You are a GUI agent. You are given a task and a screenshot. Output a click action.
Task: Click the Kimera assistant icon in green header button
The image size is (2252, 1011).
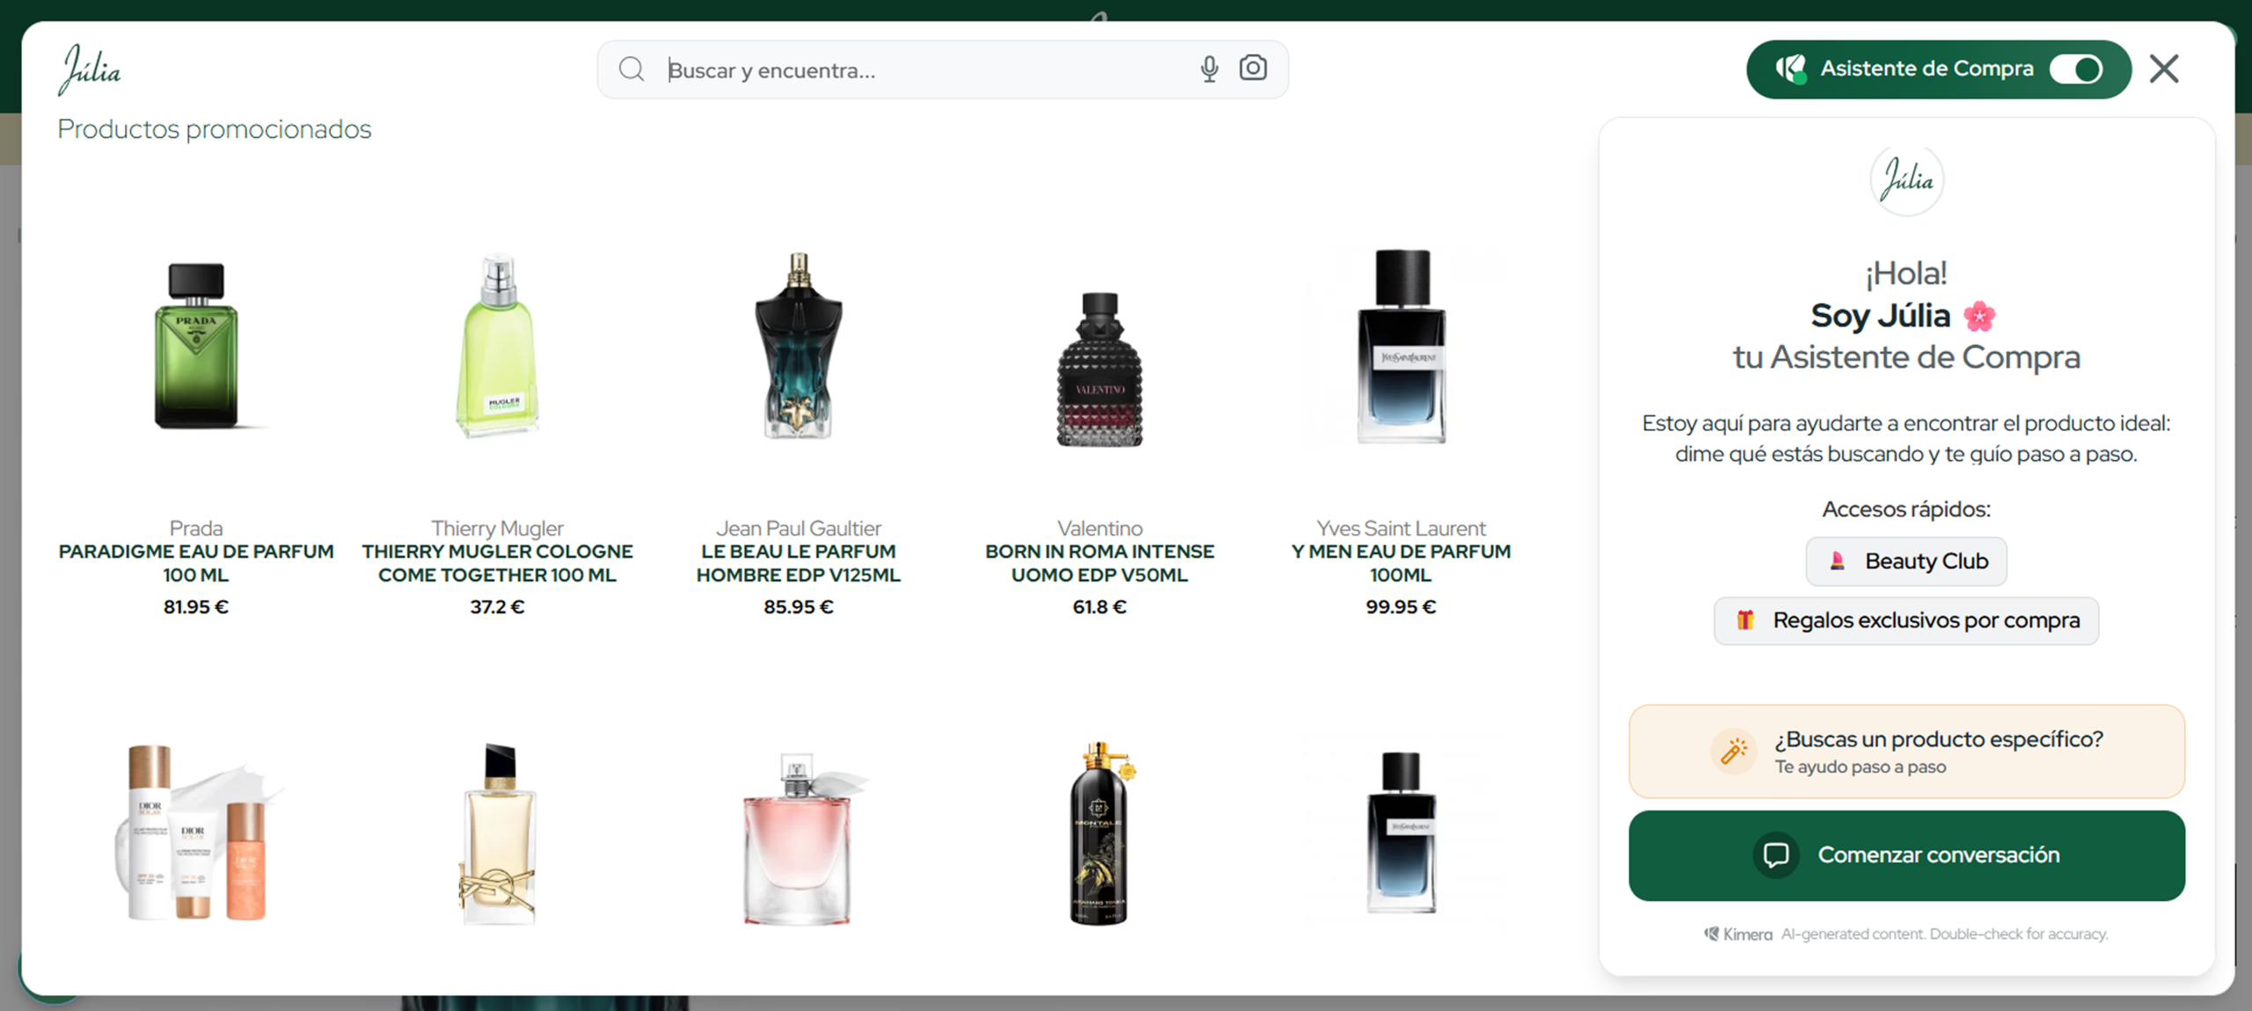point(1791,69)
